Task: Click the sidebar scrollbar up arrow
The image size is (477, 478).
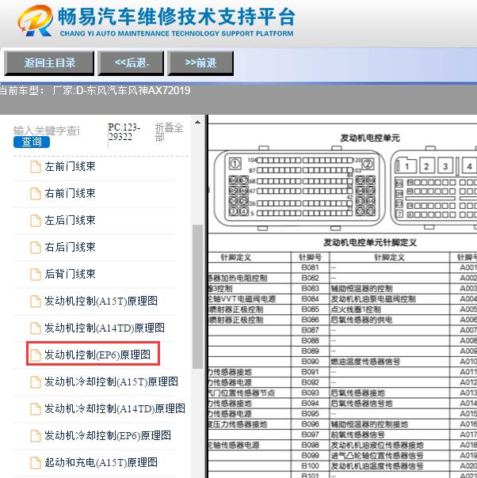Action: click(198, 122)
